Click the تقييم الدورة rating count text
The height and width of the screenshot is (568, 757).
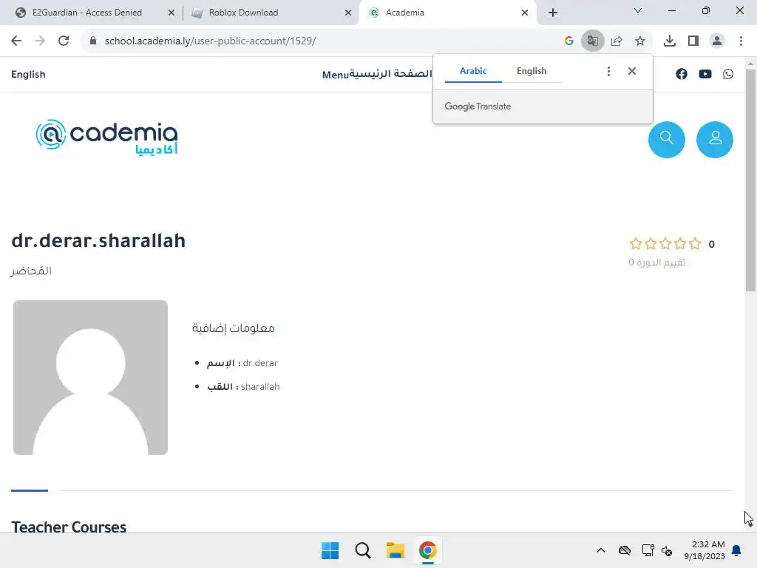[658, 263]
